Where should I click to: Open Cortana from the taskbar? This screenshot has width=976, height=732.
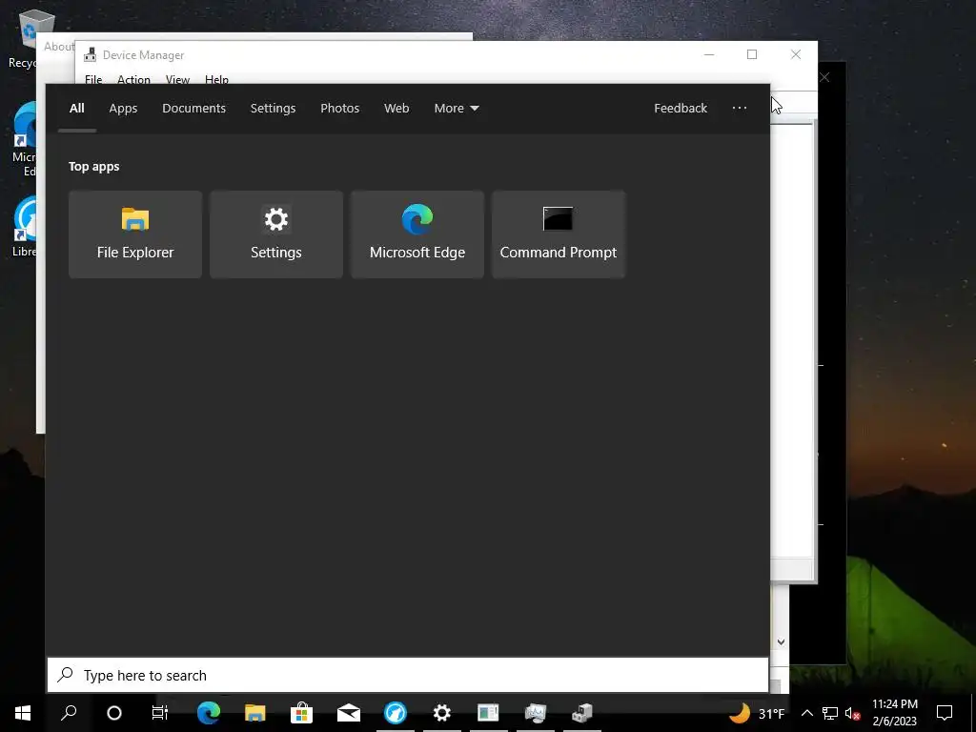click(x=114, y=713)
